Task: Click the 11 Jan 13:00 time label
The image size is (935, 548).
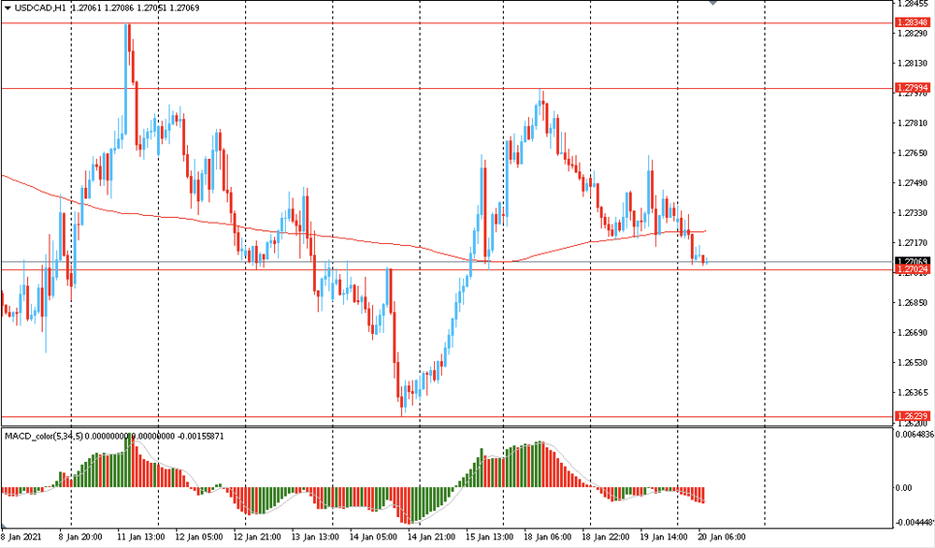Action: coord(141,538)
